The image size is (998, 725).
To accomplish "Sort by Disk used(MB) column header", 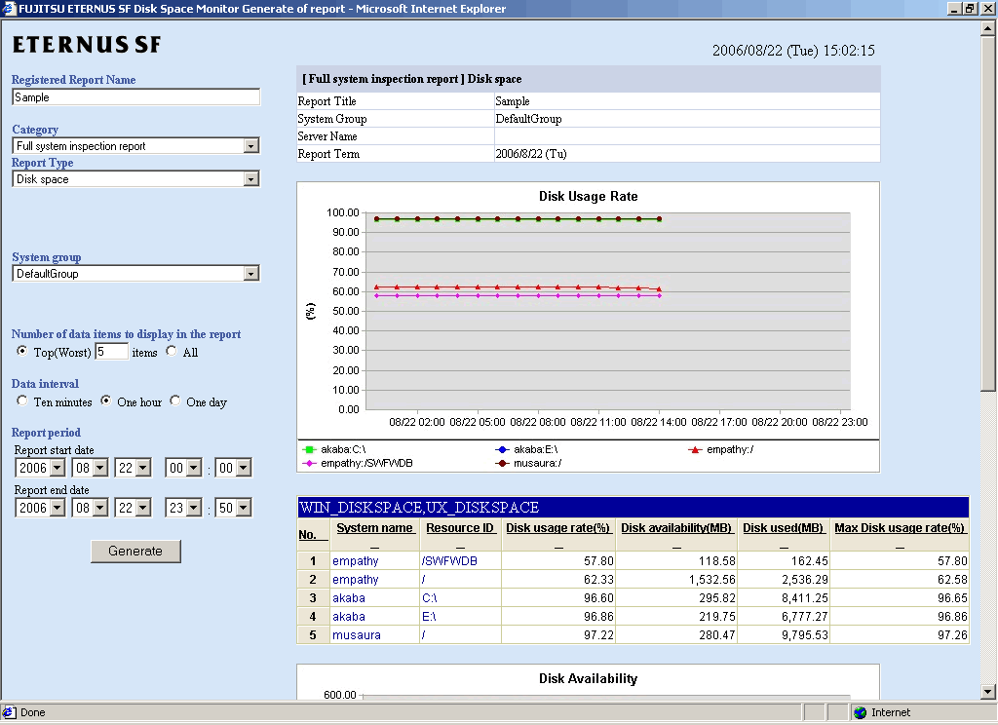I will (784, 528).
